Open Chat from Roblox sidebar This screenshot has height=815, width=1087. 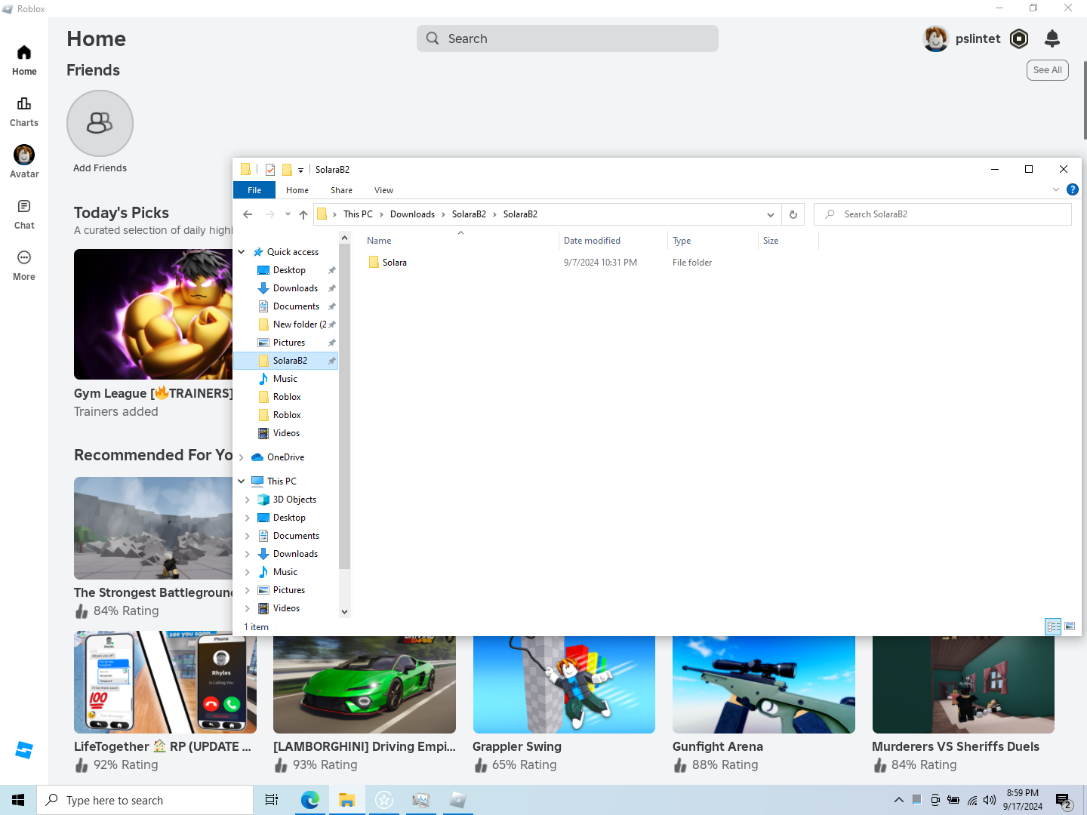click(x=24, y=214)
